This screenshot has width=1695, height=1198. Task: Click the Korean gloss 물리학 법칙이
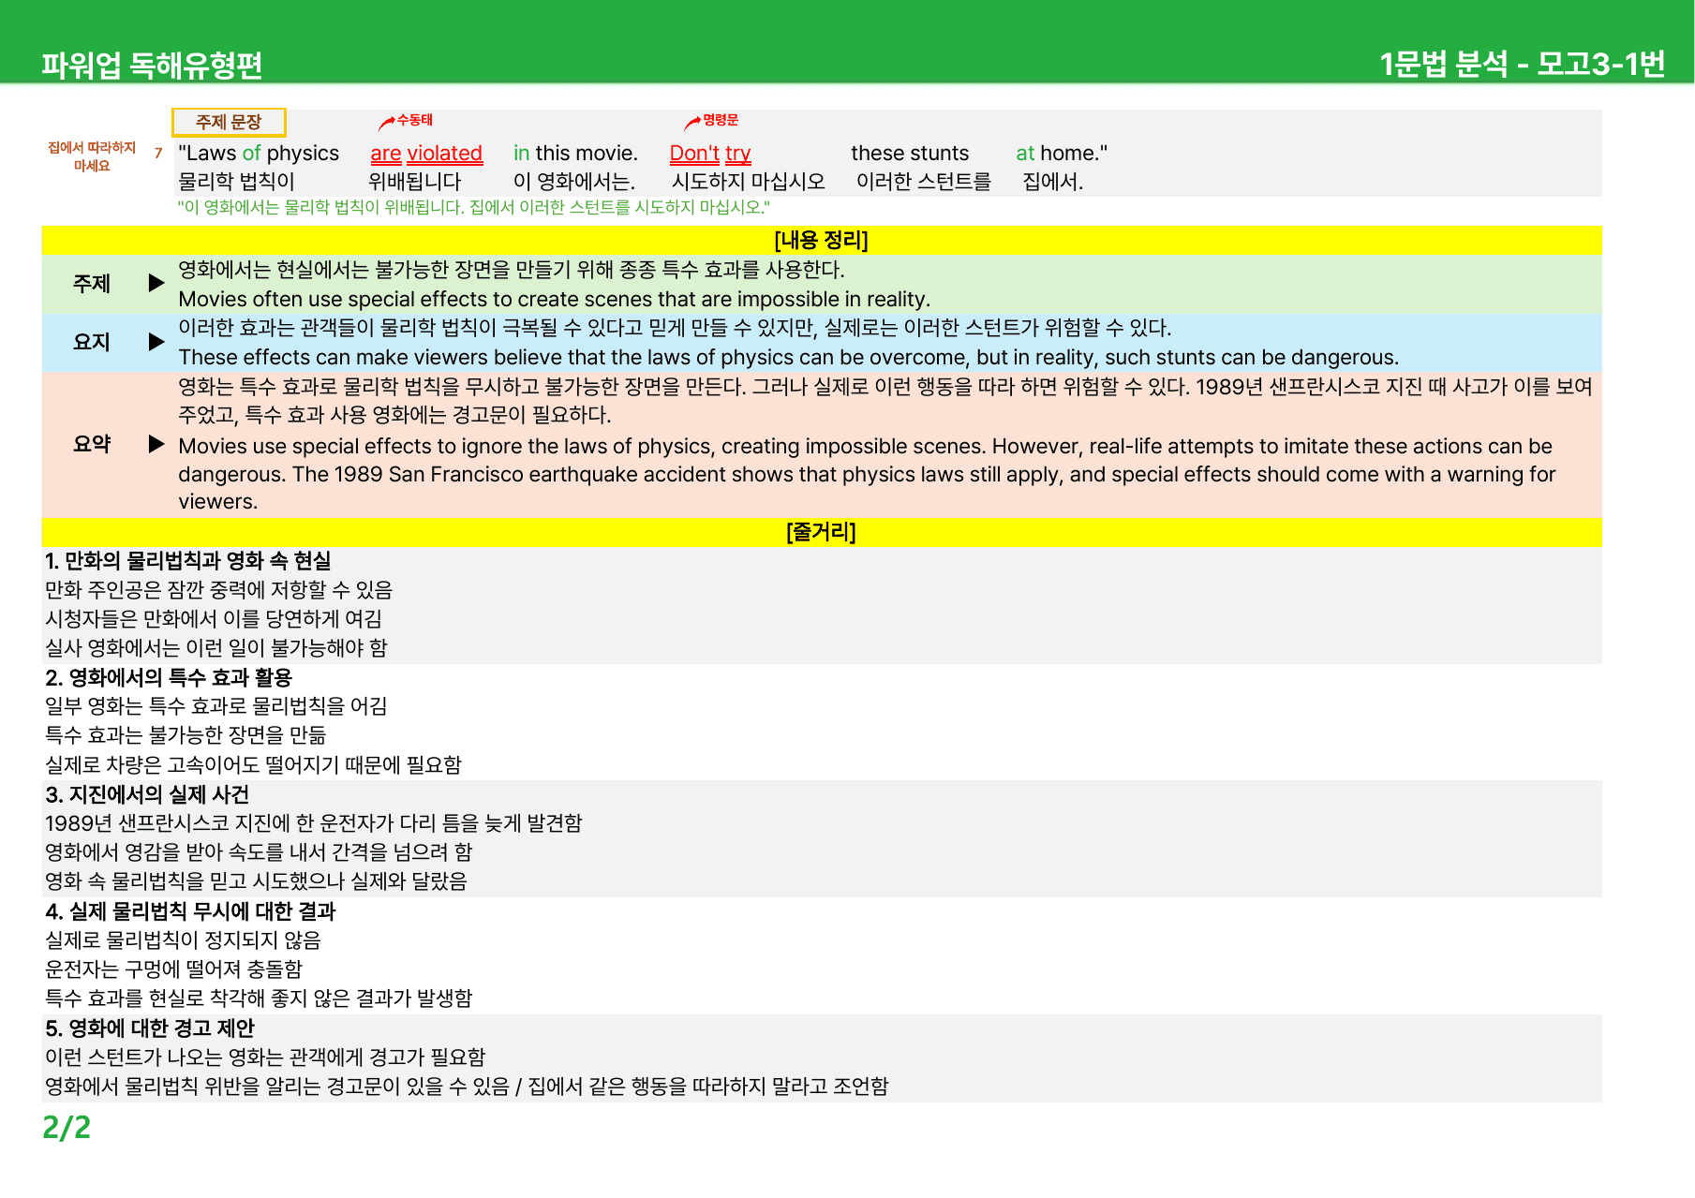pyautogui.click(x=237, y=181)
